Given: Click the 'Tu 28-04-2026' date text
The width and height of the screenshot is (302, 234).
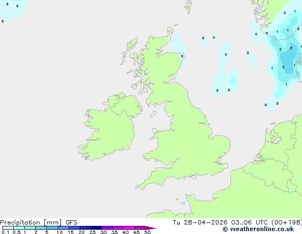Looking at the screenshot, I should pyautogui.click(x=200, y=223).
